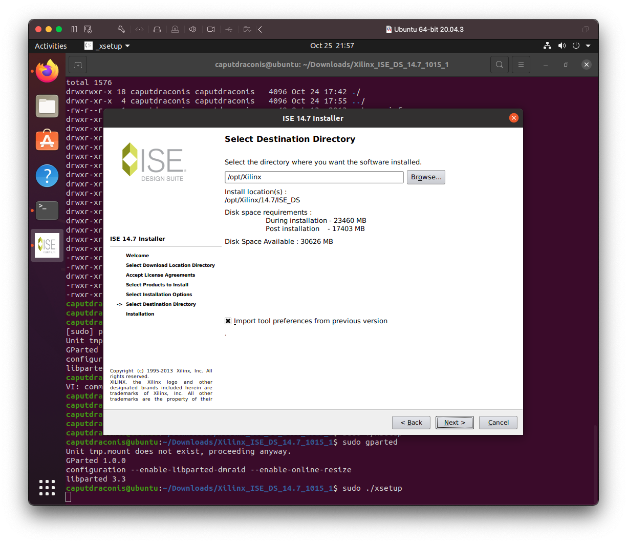Viewport: 627px width, 543px height.
Task: Open VM shared folders icon
Action: point(247,29)
